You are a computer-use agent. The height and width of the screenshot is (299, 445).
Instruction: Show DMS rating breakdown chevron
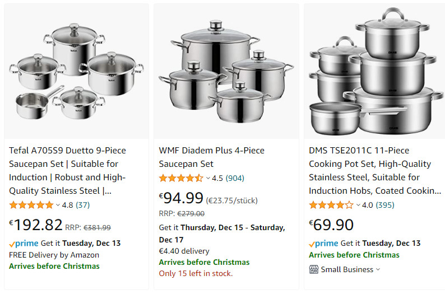click(358, 205)
